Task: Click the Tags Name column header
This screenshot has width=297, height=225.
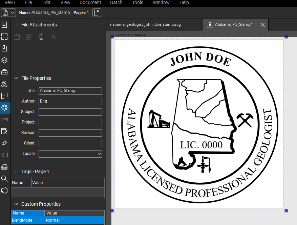Action: [x=21, y=183]
